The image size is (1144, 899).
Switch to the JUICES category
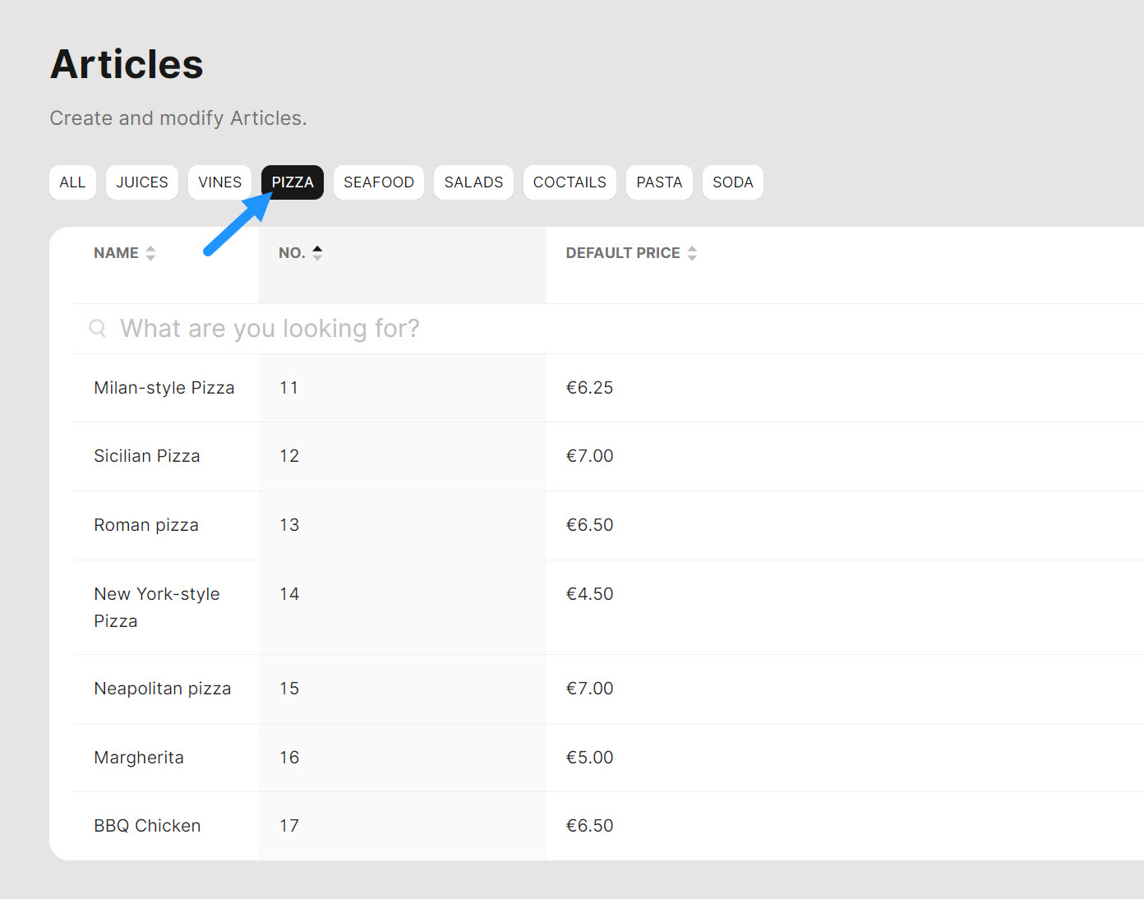pos(141,182)
